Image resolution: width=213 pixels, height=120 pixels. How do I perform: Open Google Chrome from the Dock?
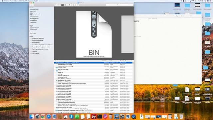43,117
